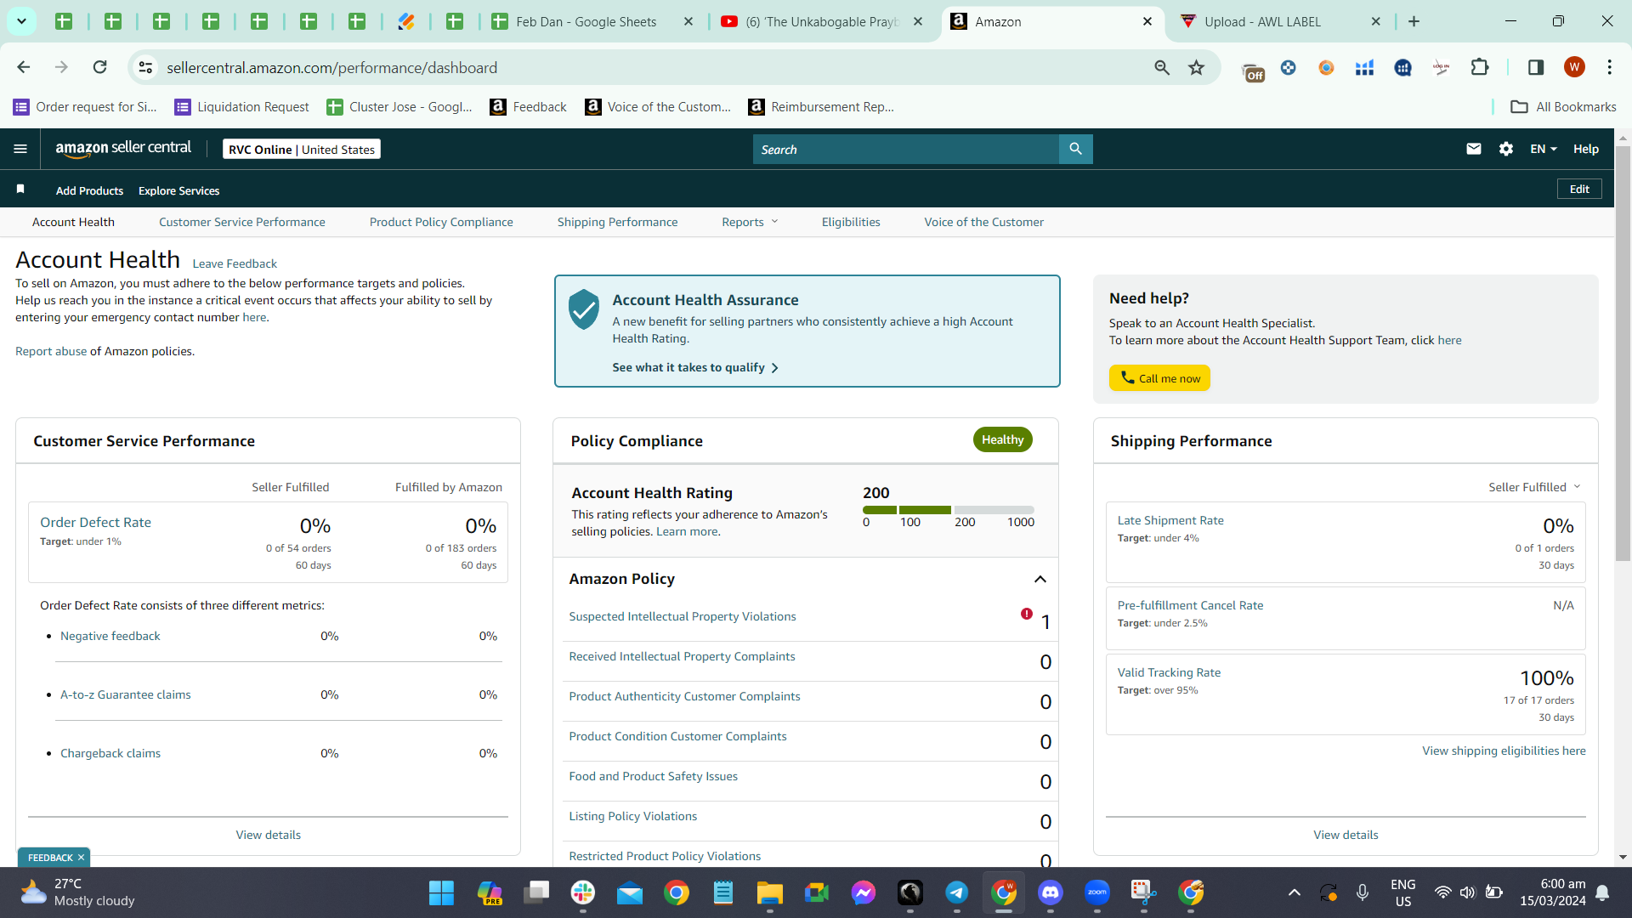Collapse the Amazon Policy section
Image resolution: width=1632 pixels, height=918 pixels.
click(1040, 579)
